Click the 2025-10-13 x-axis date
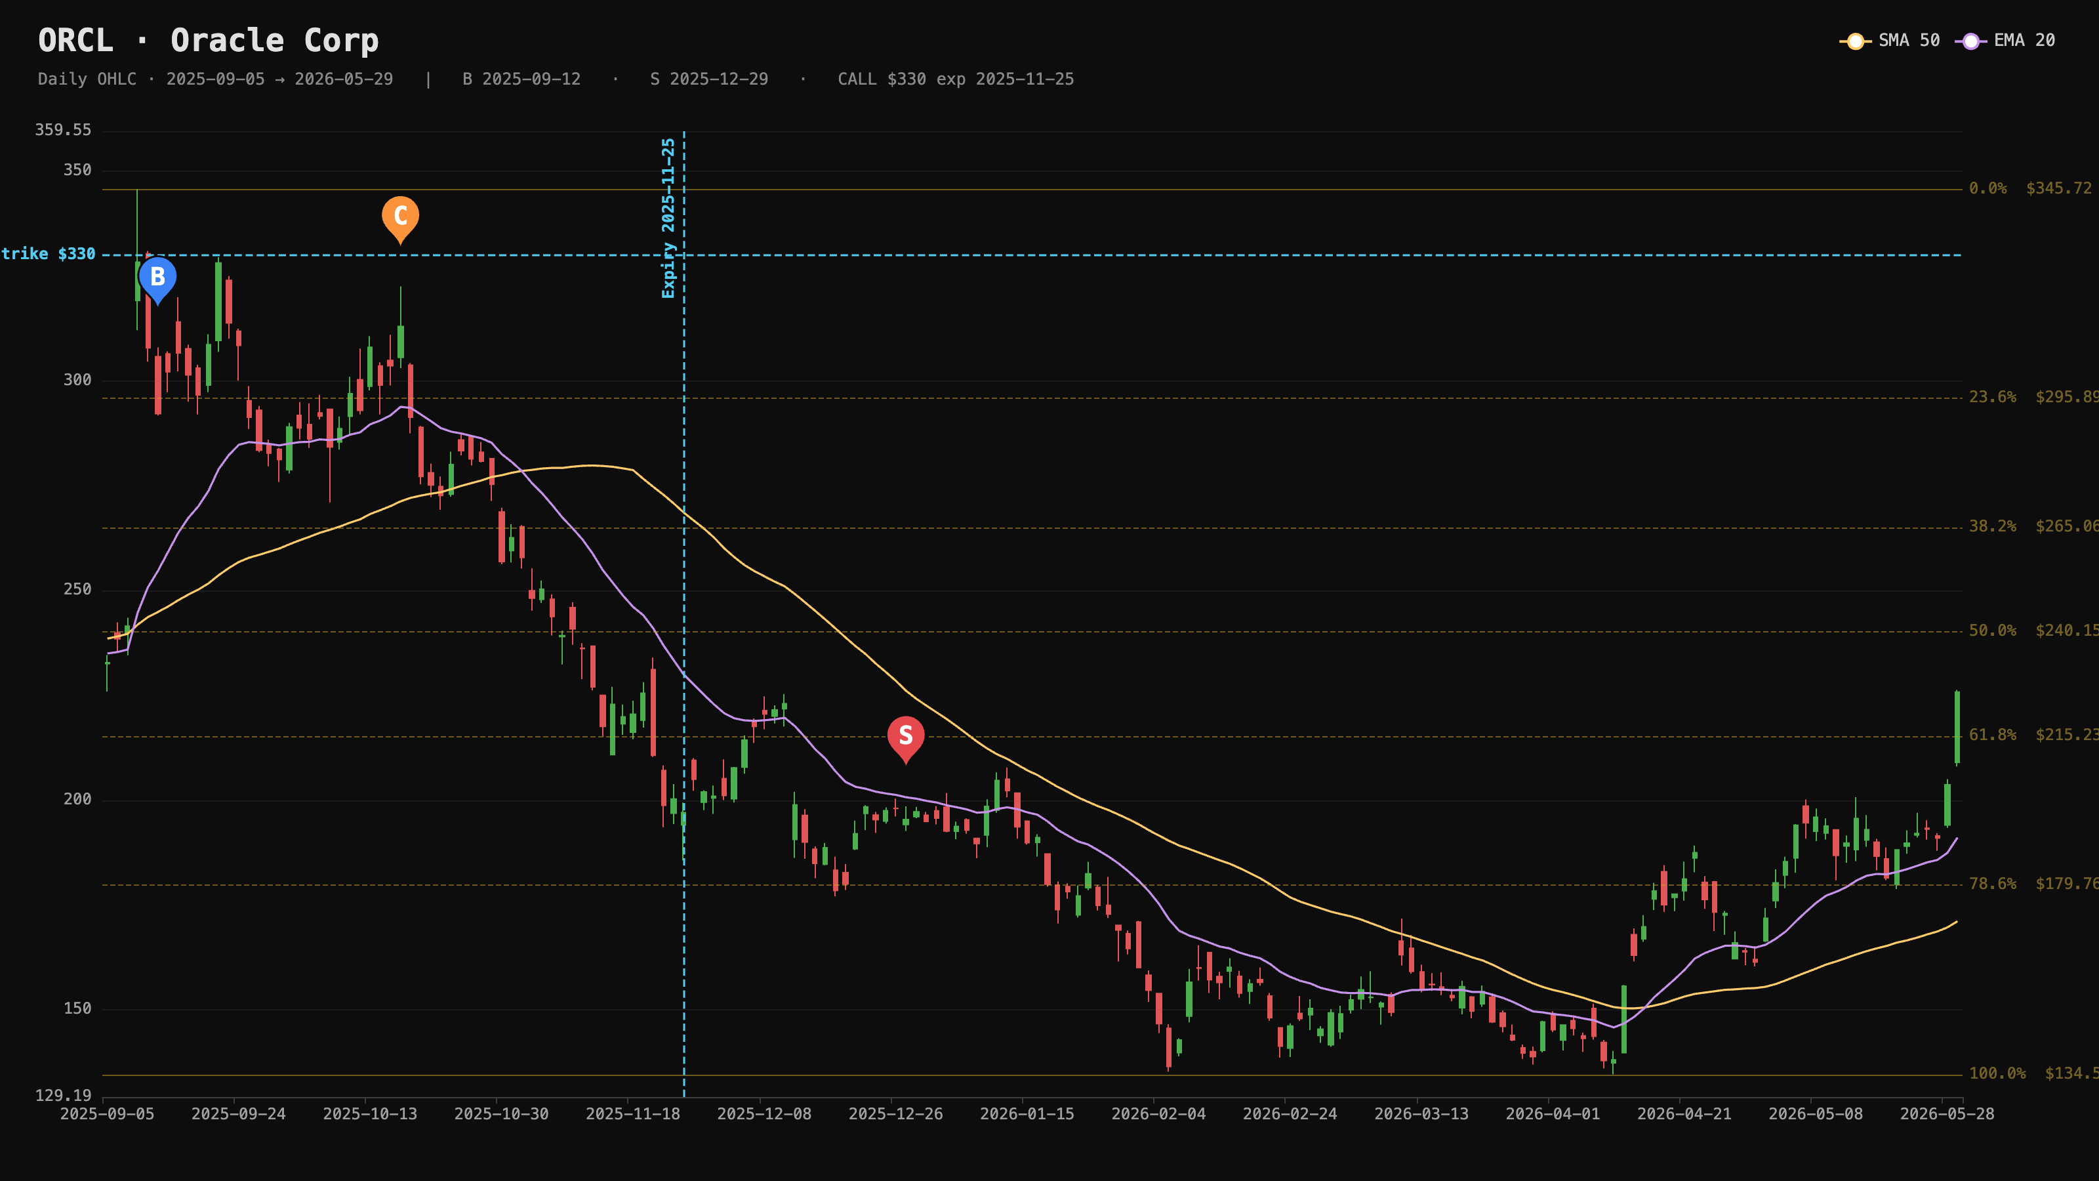 click(370, 1114)
